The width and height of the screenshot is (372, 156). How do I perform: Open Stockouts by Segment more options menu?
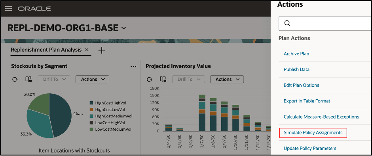coord(133,67)
